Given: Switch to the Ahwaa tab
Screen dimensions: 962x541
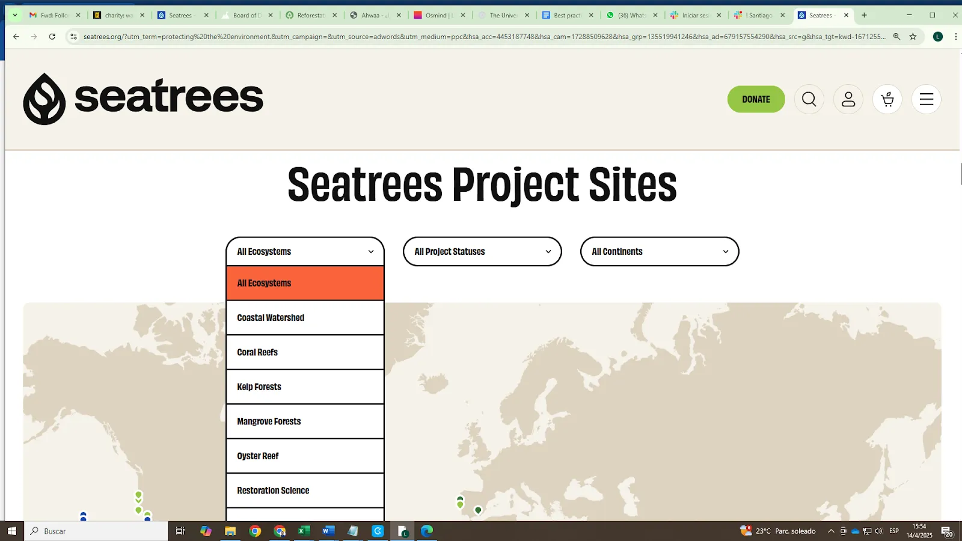Looking at the screenshot, I should [x=376, y=15].
